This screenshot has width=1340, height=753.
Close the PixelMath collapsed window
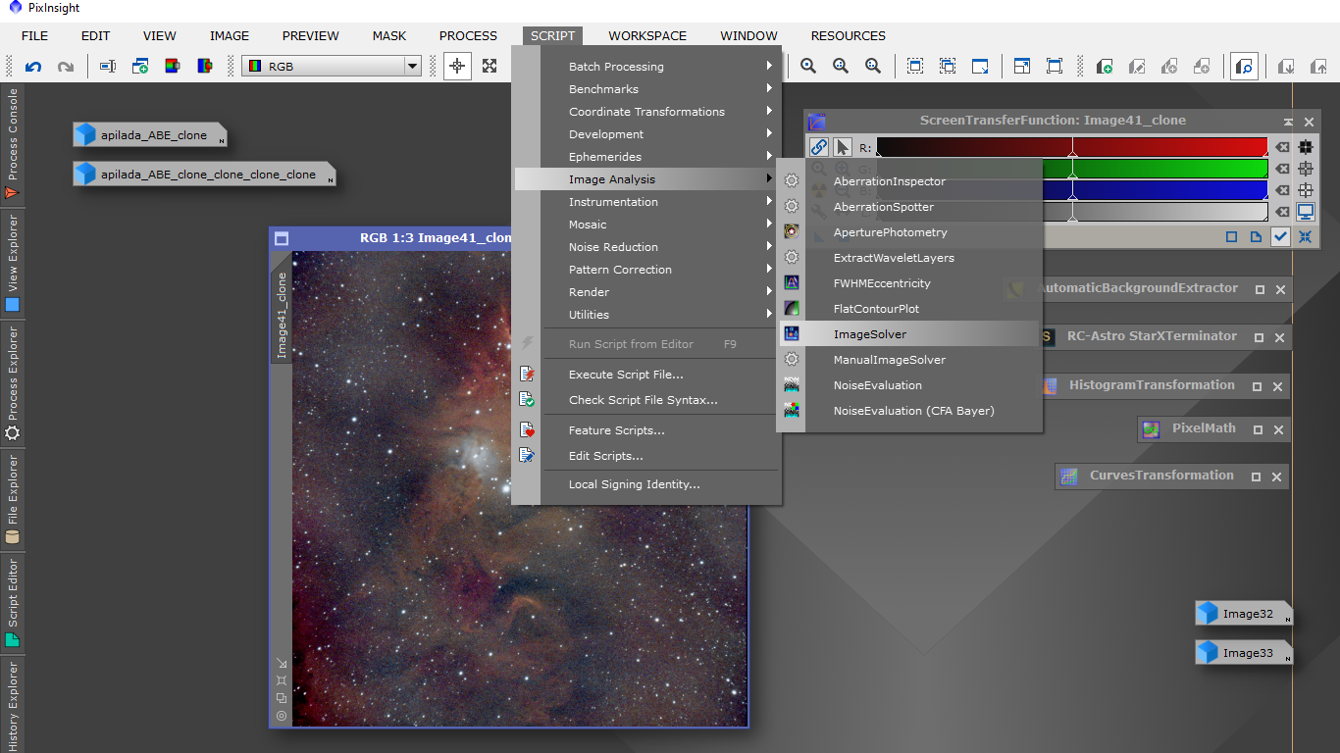tap(1280, 429)
